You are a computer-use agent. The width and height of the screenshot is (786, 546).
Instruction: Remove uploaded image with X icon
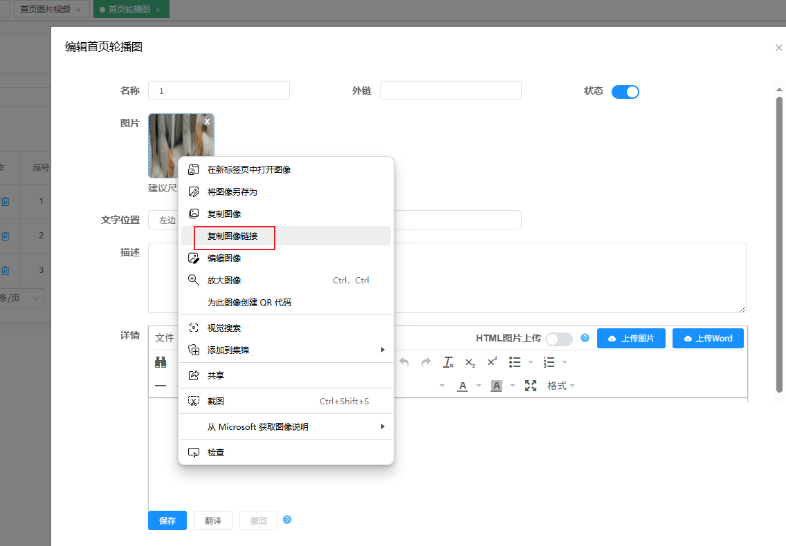pos(206,122)
